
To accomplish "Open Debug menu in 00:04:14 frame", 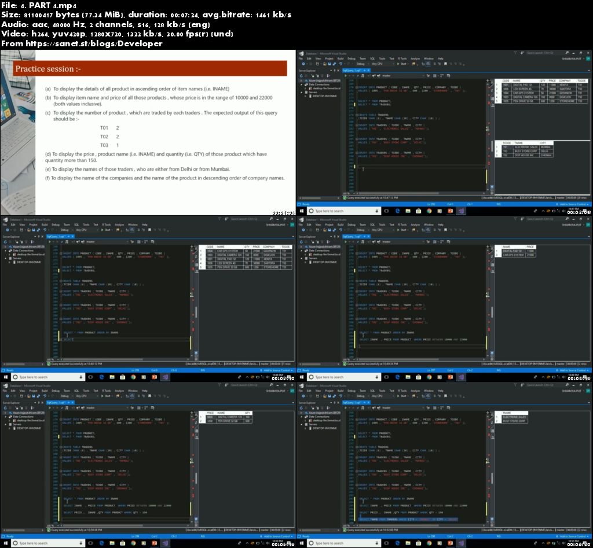I will point(352,225).
